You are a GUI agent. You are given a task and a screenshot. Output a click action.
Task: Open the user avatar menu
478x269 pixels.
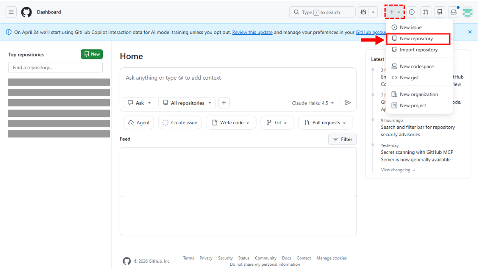pyautogui.click(x=468, y=12)
